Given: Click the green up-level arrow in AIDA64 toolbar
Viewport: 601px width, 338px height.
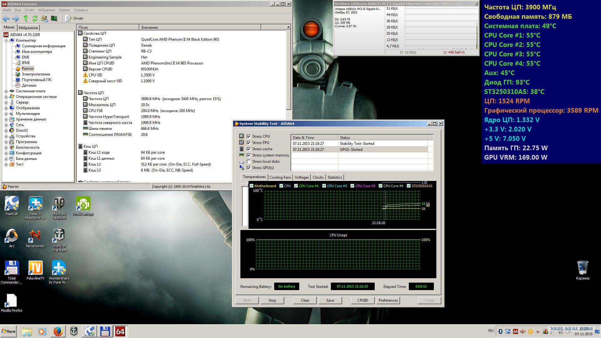Looking at the screenshot, I should pyautogui.click(x=26, y=18).
